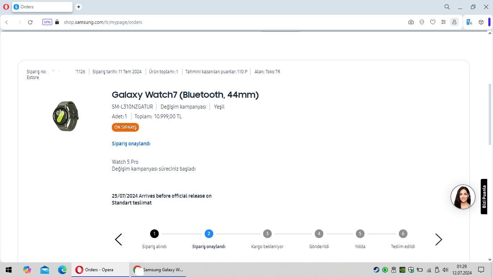Click the blue Sipariş onaylandı status link
The height and width of the screenshot is (277, 493).
(131, 144)
